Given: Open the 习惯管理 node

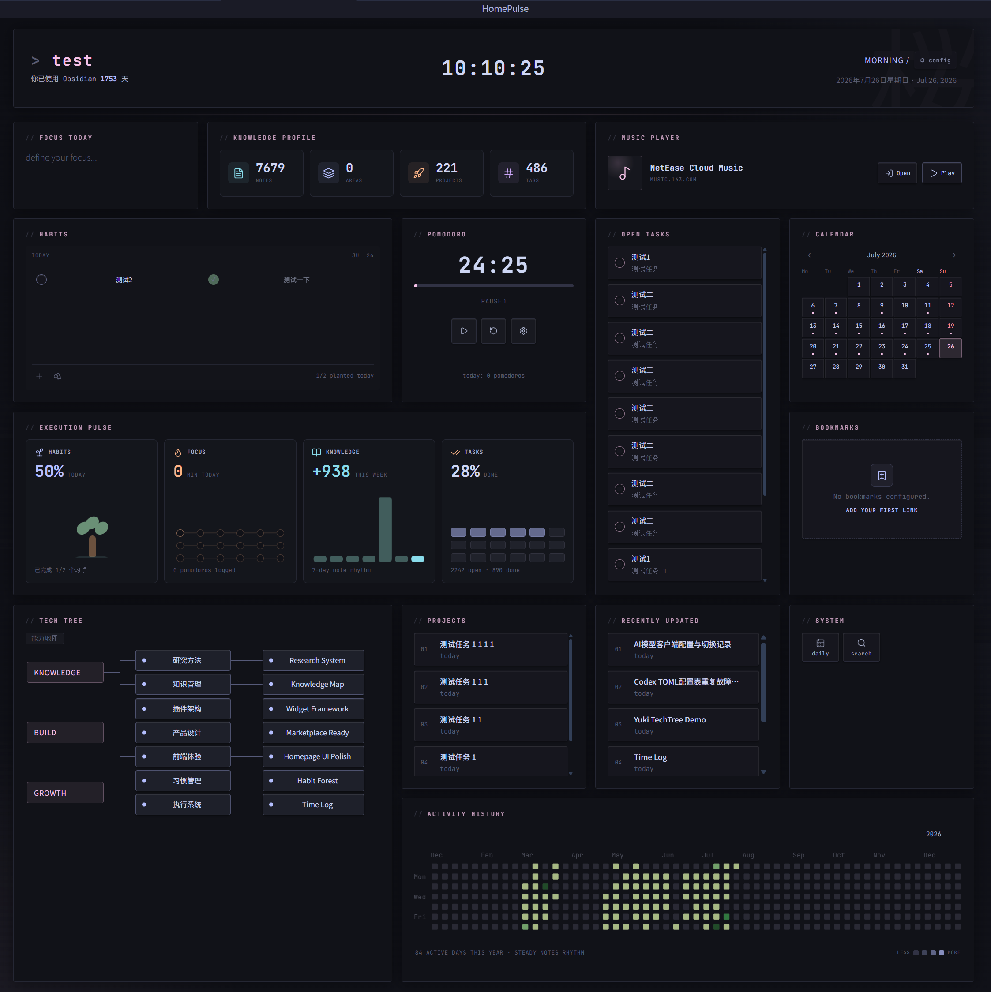Looking at the screenshot, I should [183, 780].
